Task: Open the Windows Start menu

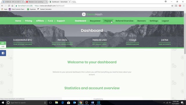Action: [x=3, y=102]
